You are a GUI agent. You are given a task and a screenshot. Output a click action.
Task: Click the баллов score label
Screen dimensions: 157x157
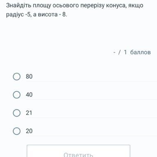[141, 52]
